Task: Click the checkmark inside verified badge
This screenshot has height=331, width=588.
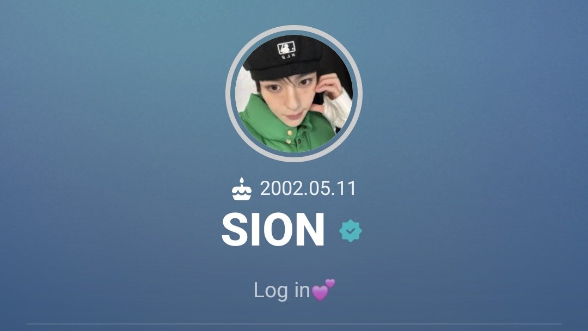Action: coord(350,231)
